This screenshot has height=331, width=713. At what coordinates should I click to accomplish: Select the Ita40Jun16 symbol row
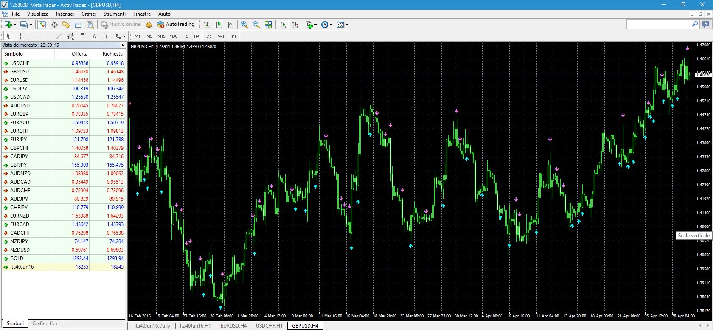pos(64,267)
